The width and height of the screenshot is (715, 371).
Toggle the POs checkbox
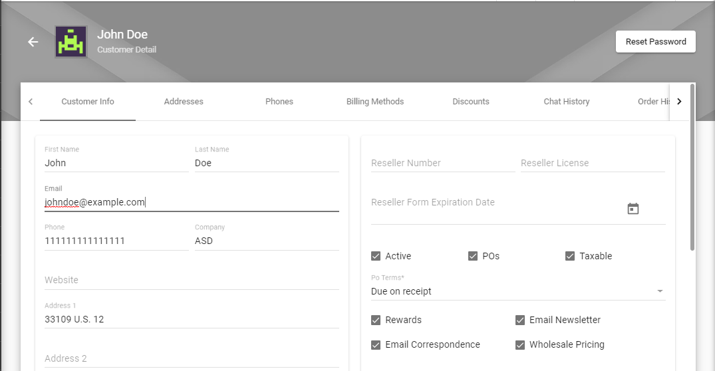[x=473, y=256]
